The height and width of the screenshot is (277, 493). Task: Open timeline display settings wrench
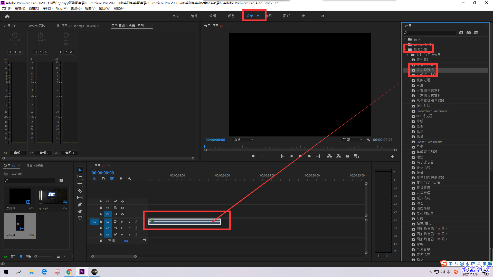coord(129,179)
